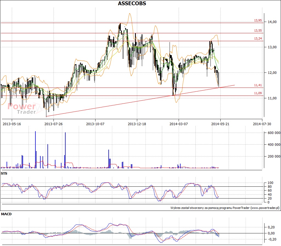Screen dimensions: 281x246
Task: Click the MACD 0,20 axis value
Action: coord(271,227)
